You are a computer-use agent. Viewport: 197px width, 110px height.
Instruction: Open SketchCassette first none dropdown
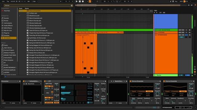coord(113,103)
